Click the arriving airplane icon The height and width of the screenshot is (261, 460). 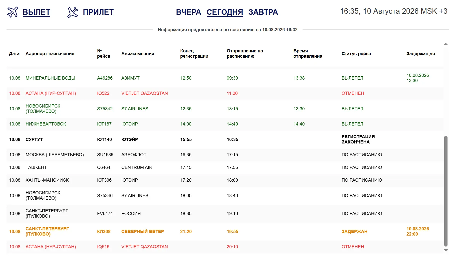[73, 12]
